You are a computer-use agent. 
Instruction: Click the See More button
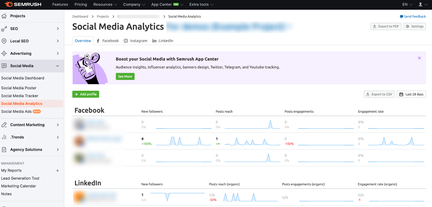[x=125, y=77]
